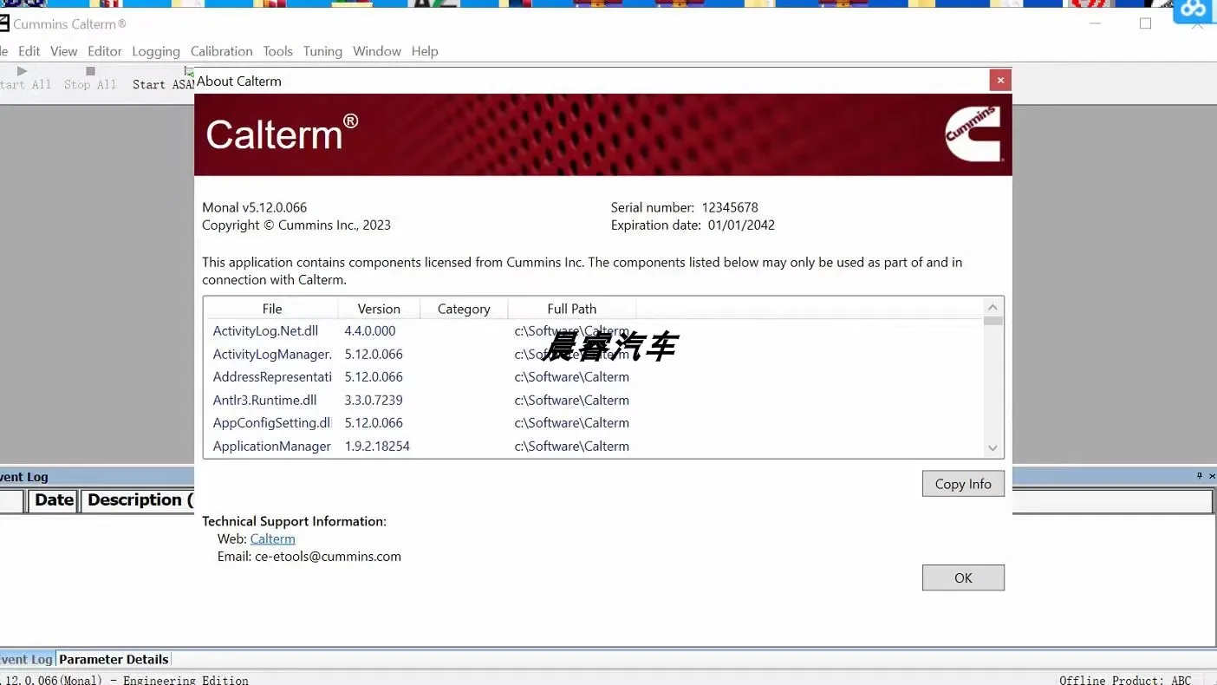
Task: Click version 4.4.0.000 cell
Action: tap(370, 331)
